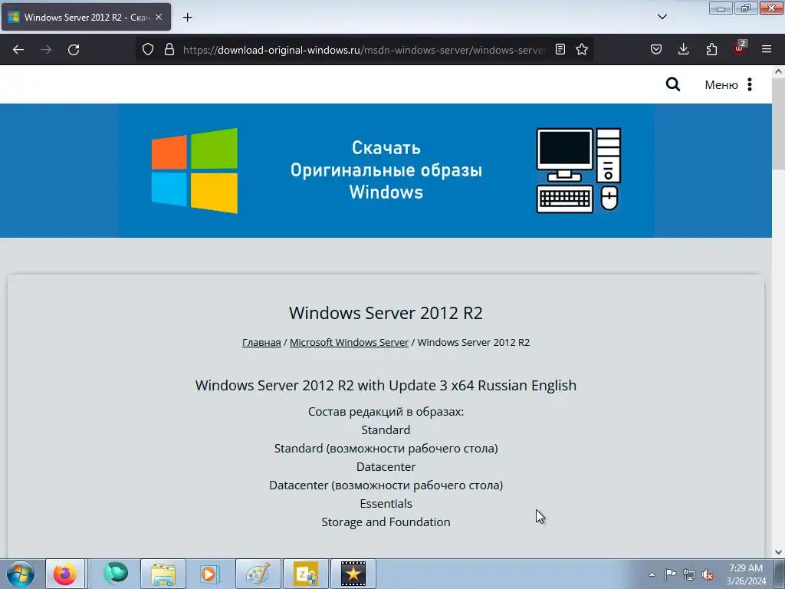Click the Windows Server 2012 R2 page heading
This screenshot has height=589, width=785.
(386, 313)
